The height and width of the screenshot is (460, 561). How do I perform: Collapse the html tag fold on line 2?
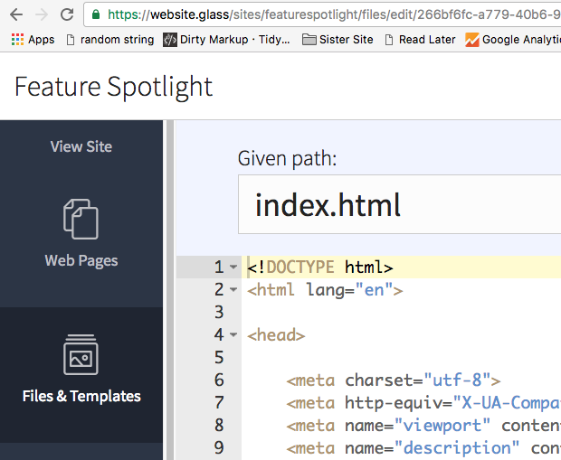[x=233, y=289]
